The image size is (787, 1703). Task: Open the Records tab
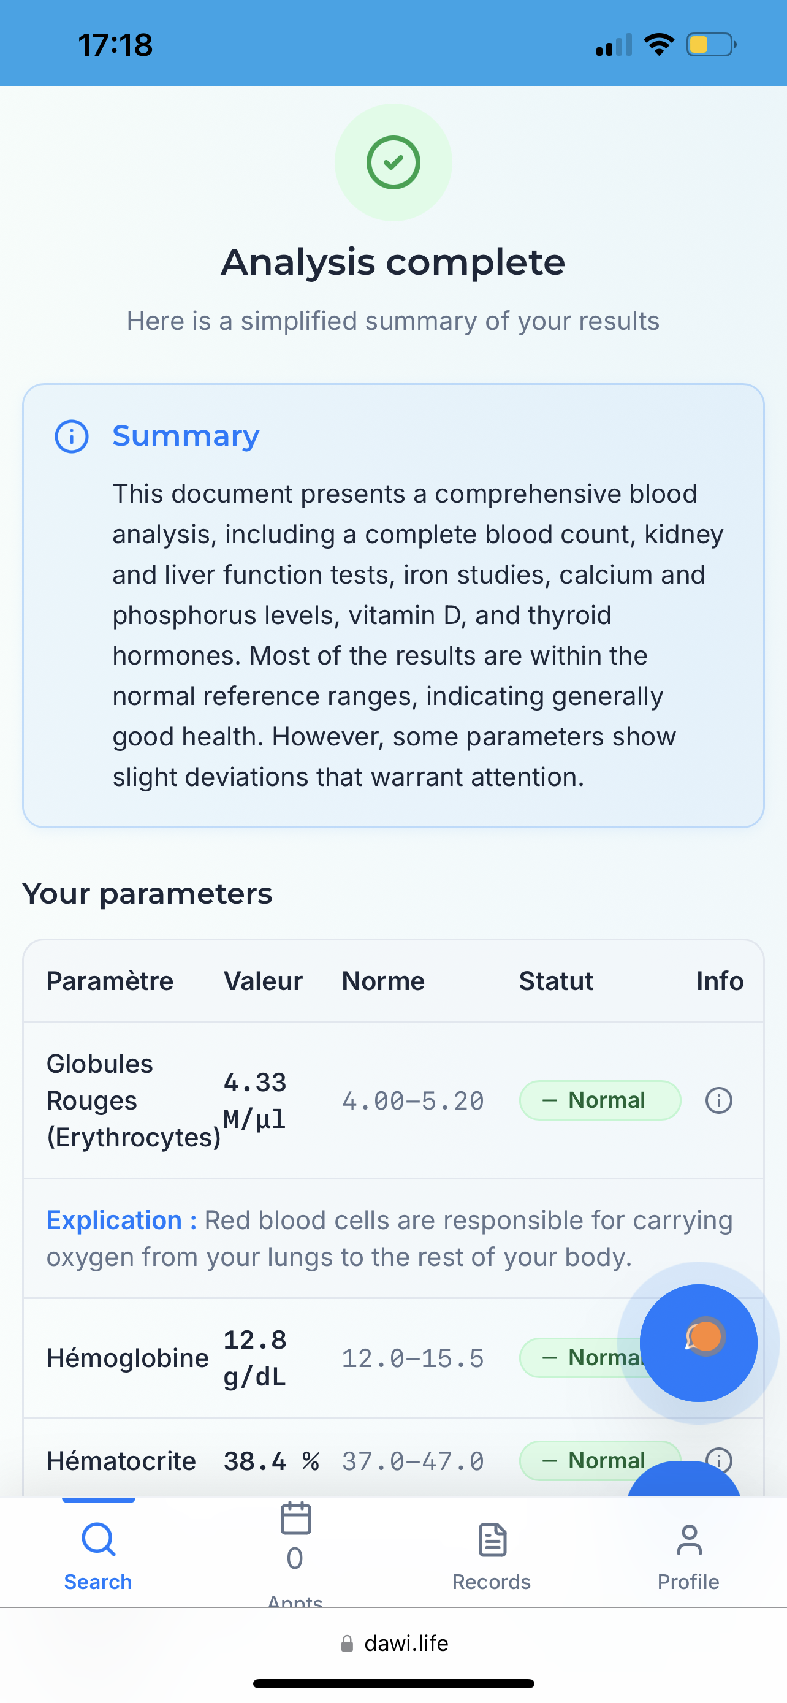[492, 1553]
